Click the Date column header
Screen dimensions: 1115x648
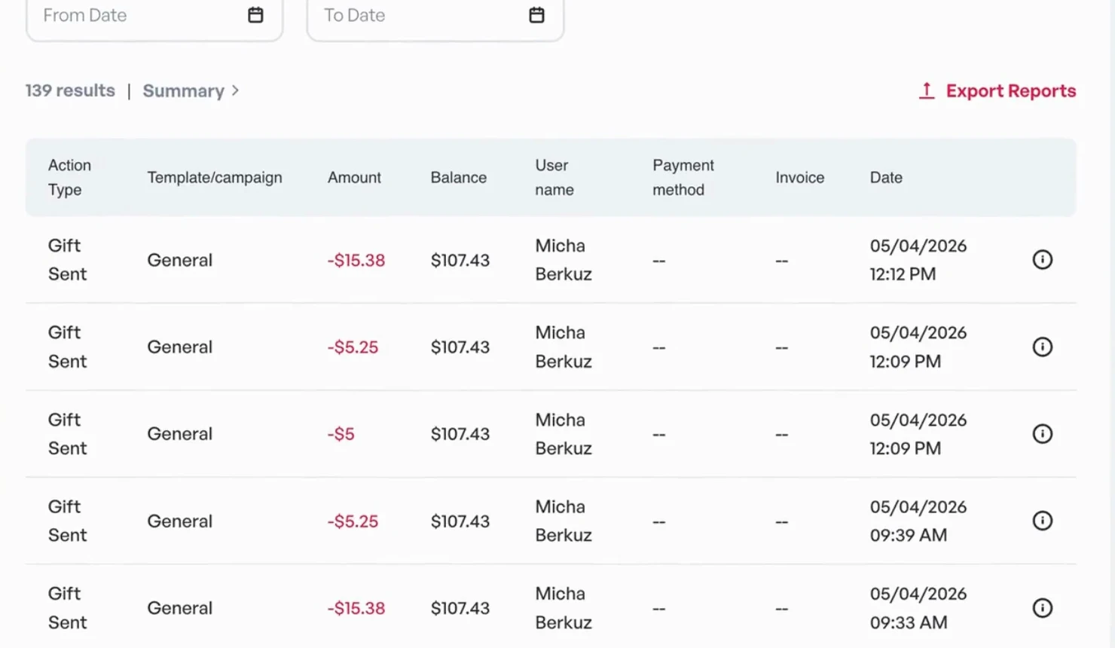(x=886, y=177)
